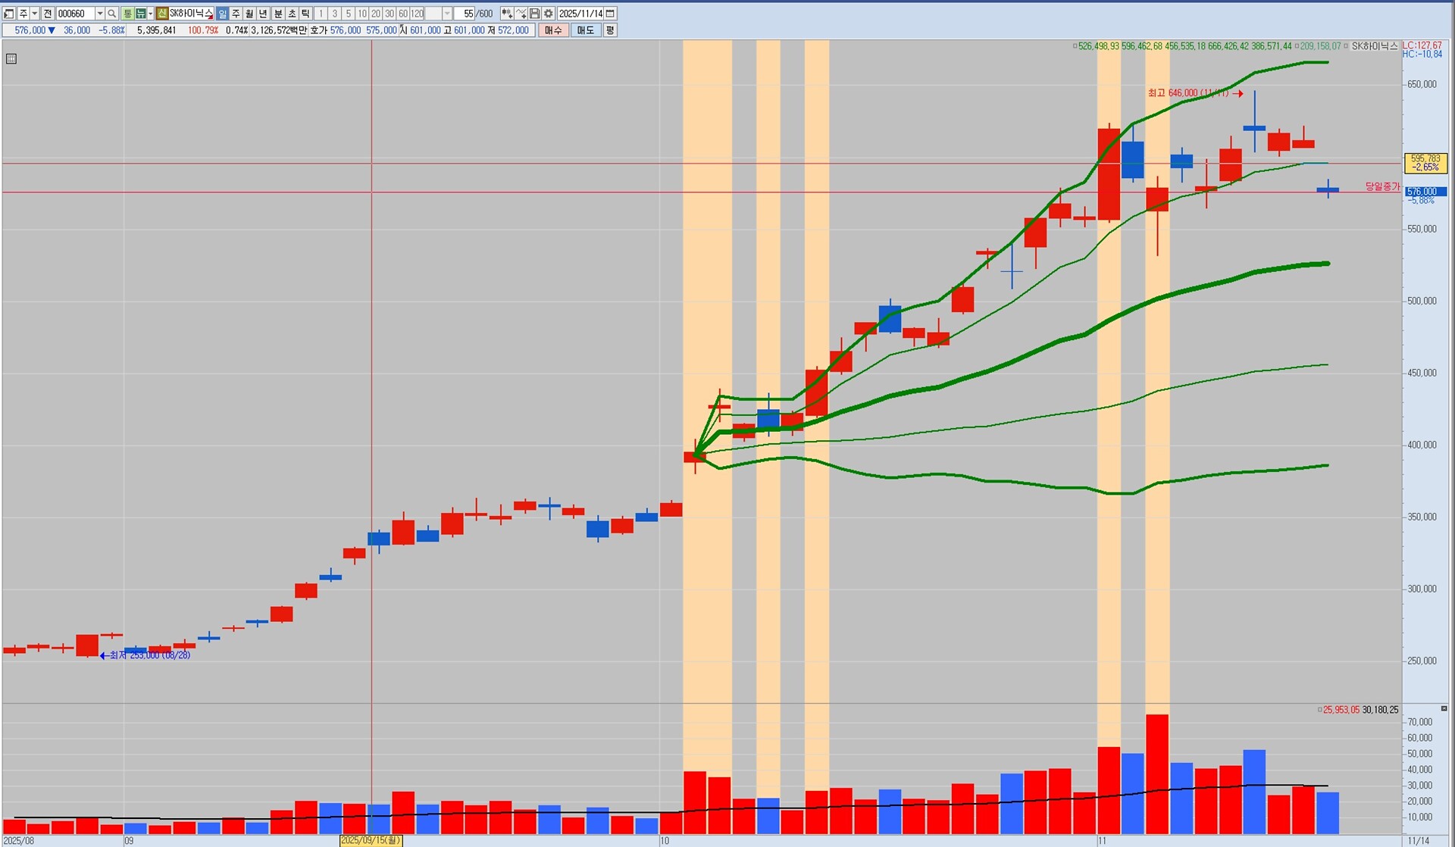This screenshot has height=847, width=1455.
Task: Open the calendar date picker icon
Action: (x=610, y=14)
